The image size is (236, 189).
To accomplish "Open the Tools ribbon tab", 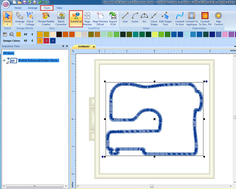I will [x=47, y=8].
